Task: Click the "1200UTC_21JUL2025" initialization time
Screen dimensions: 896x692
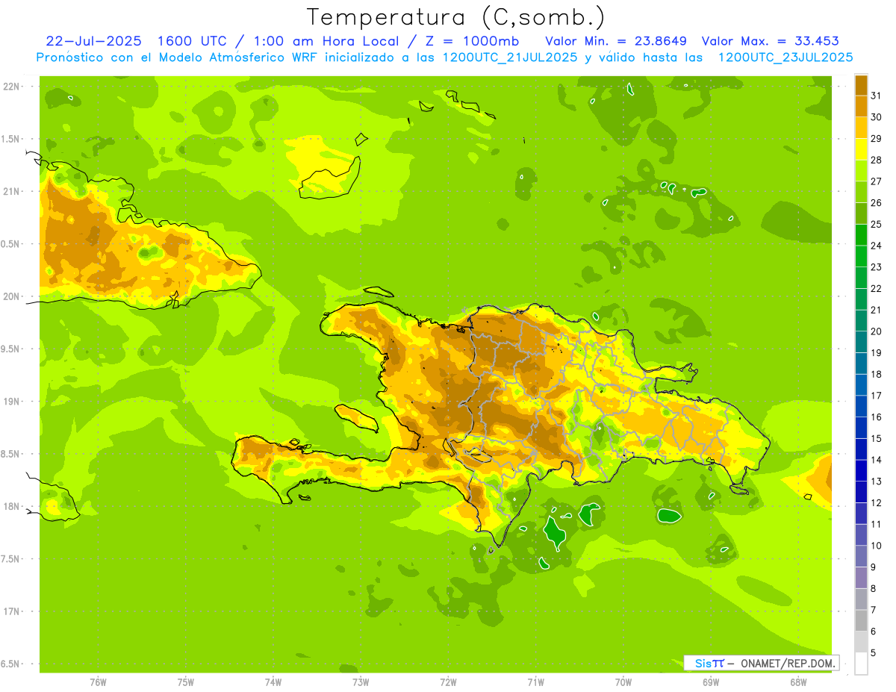Action: point(510,57)
